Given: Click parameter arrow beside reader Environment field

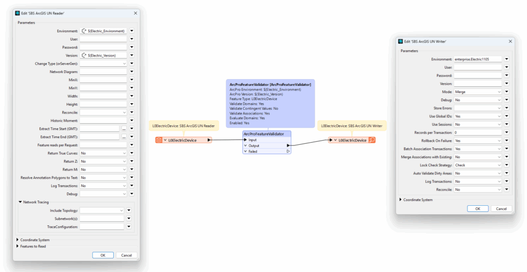Looking at the screenshot, I should [x=132, y=31].
